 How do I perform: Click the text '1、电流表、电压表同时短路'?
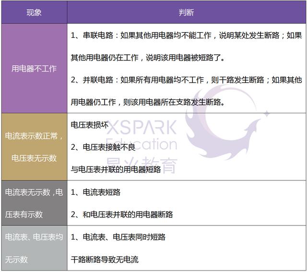(118, 237)
